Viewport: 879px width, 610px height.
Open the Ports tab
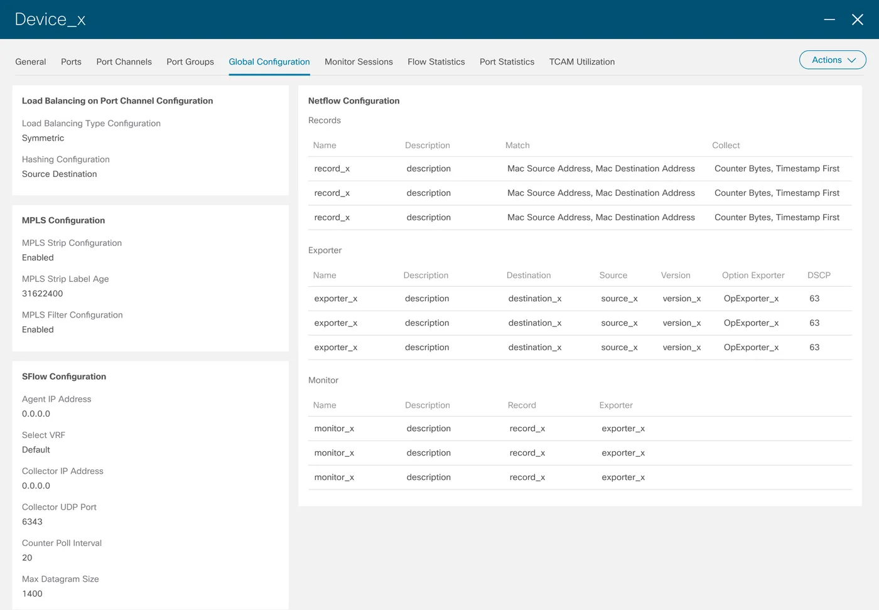pyautogui.click(x=71, y=62)
